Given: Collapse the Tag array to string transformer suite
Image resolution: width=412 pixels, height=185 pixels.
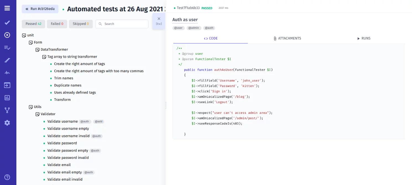Looking at the screenshot, I should 44,57.
